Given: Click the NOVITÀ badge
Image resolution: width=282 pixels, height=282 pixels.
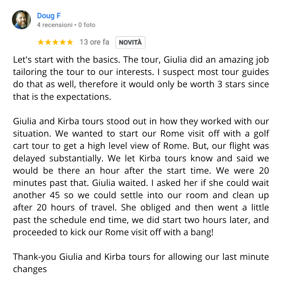Looking at the screenshot, I should pos(130,43).
